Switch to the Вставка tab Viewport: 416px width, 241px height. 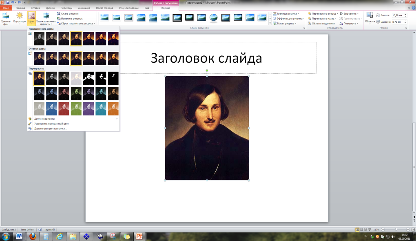pos(35,8)
